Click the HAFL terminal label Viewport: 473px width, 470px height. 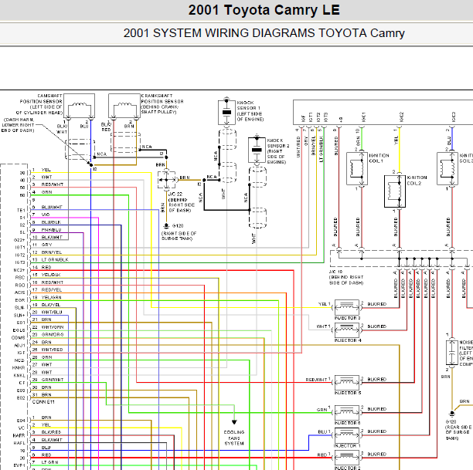click(x=19, y=443)
